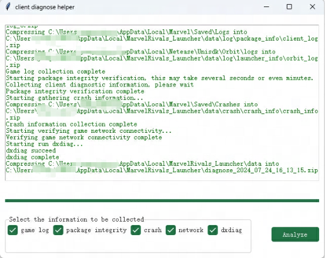325x258 pixels.
Task: Close the client diagnose helper window
Action: tap(312, 7)
